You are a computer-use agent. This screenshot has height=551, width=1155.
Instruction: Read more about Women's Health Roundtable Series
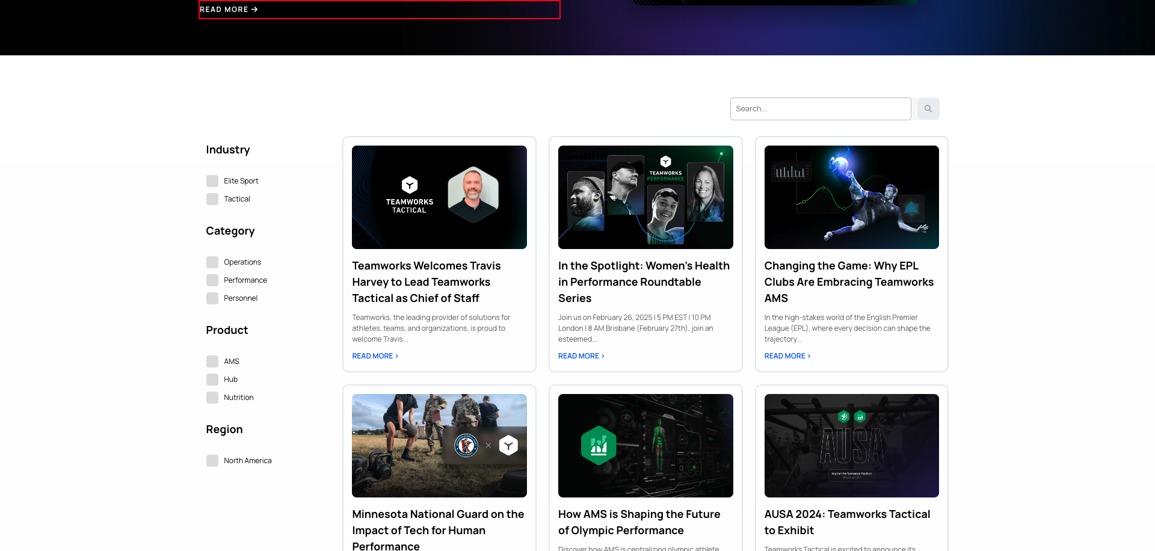580,356
